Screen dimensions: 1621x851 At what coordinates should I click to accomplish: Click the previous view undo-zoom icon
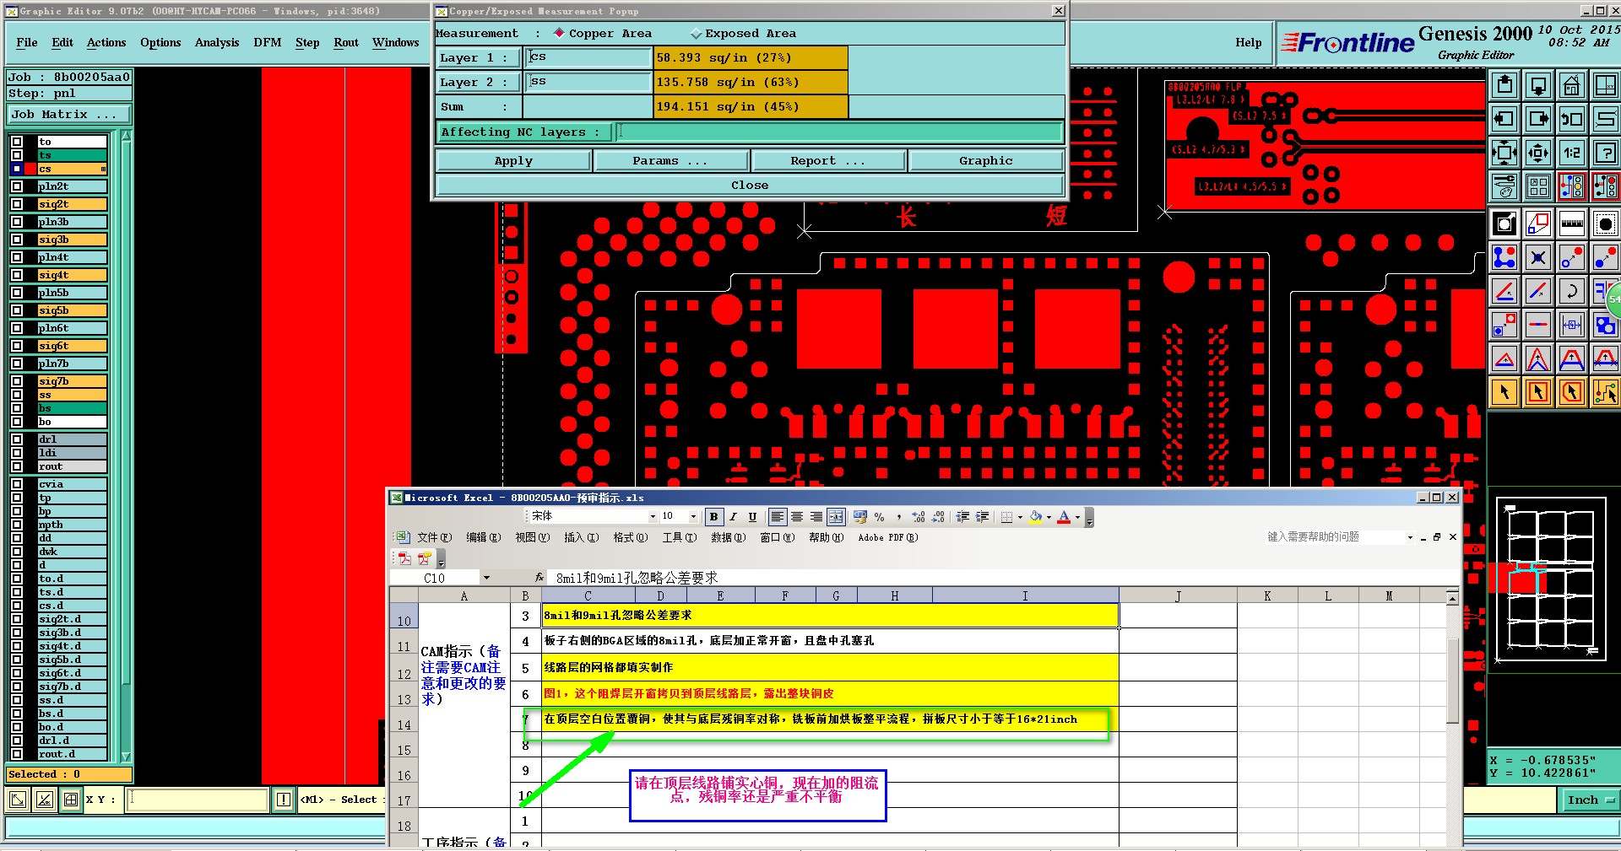tap(1572, 119)
